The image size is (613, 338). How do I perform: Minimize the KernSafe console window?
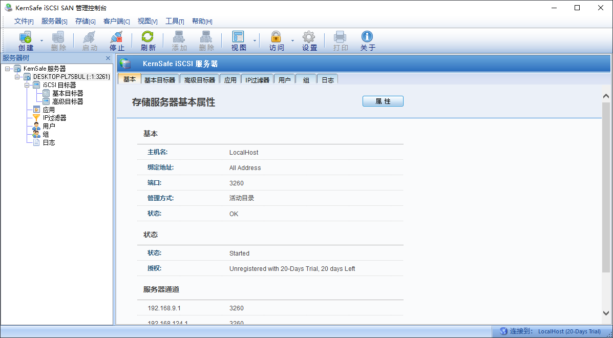point(554,8)
